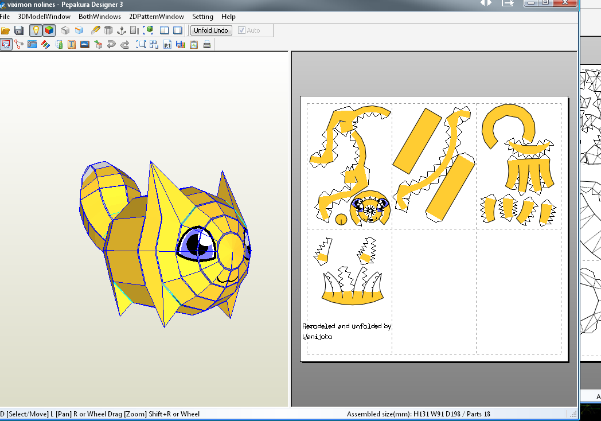The height and width of the screenshot is (421, 601).
Task: Click the 'Parts 18' status bar entry
Action: 478,414
